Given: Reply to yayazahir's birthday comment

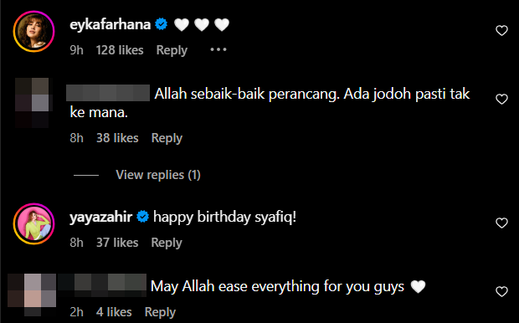Looking at the screenshot, I should [167, 243].
